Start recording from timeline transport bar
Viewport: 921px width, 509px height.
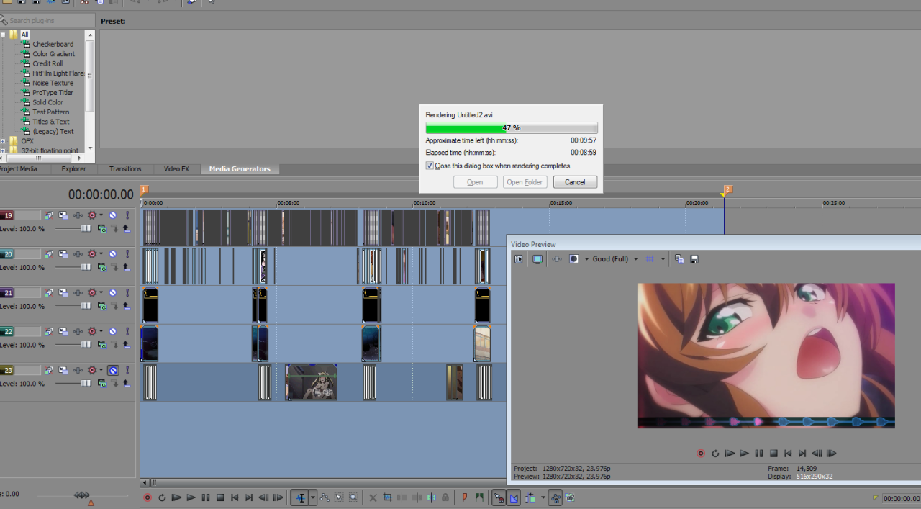148,497
